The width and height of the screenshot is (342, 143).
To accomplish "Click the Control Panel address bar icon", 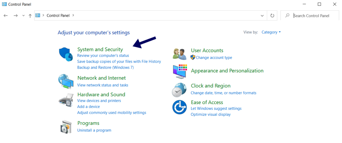I will click(x=38, y=15).
